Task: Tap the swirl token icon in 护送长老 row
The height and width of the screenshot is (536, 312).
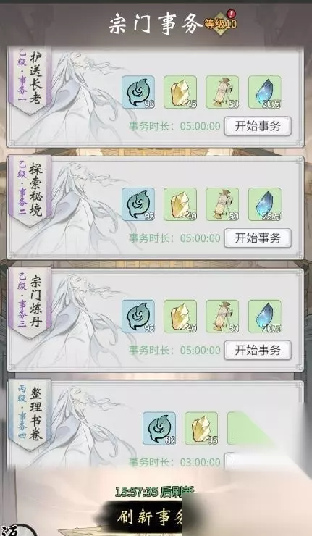Action: tap(138, 92)
